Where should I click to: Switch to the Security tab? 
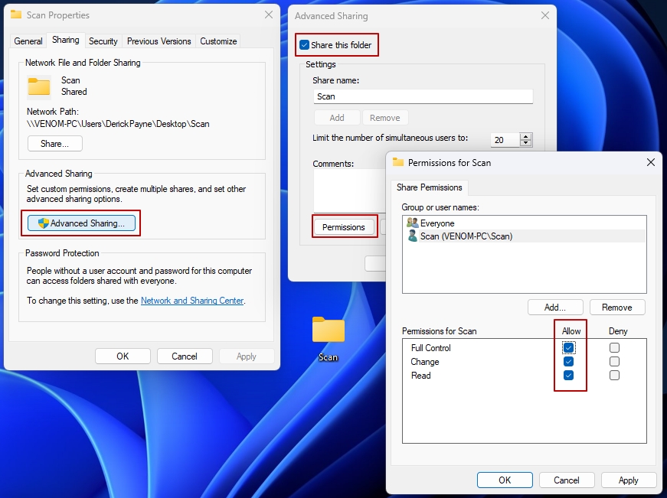(x=103, y=41)
